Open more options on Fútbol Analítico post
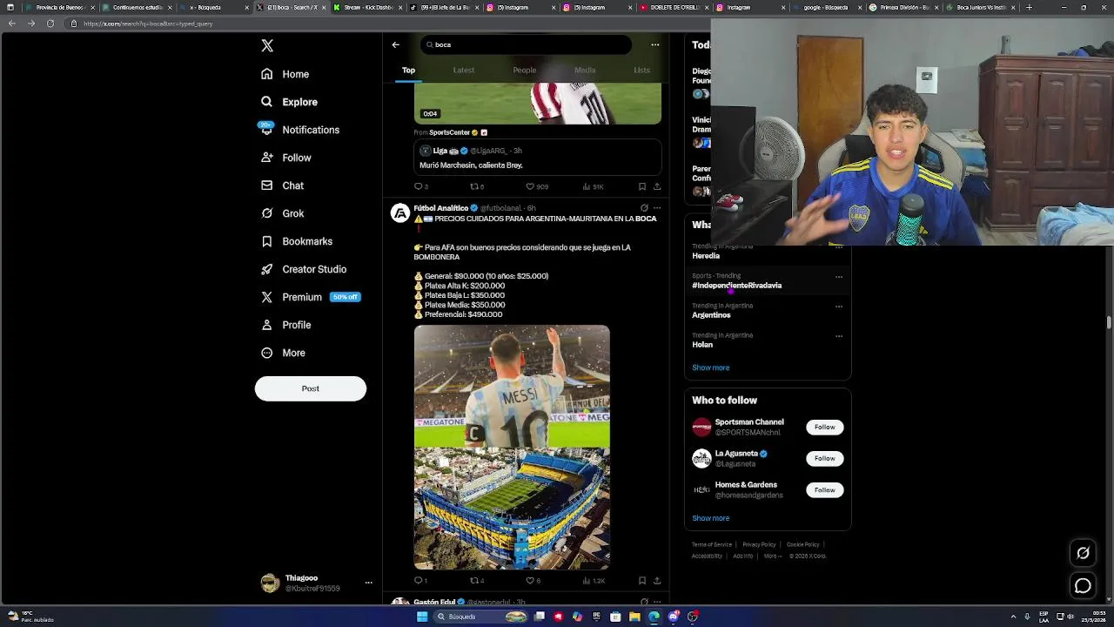 657,208
